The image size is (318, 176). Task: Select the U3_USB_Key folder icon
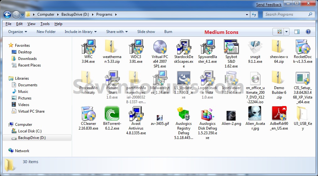(x=302, y=113)
